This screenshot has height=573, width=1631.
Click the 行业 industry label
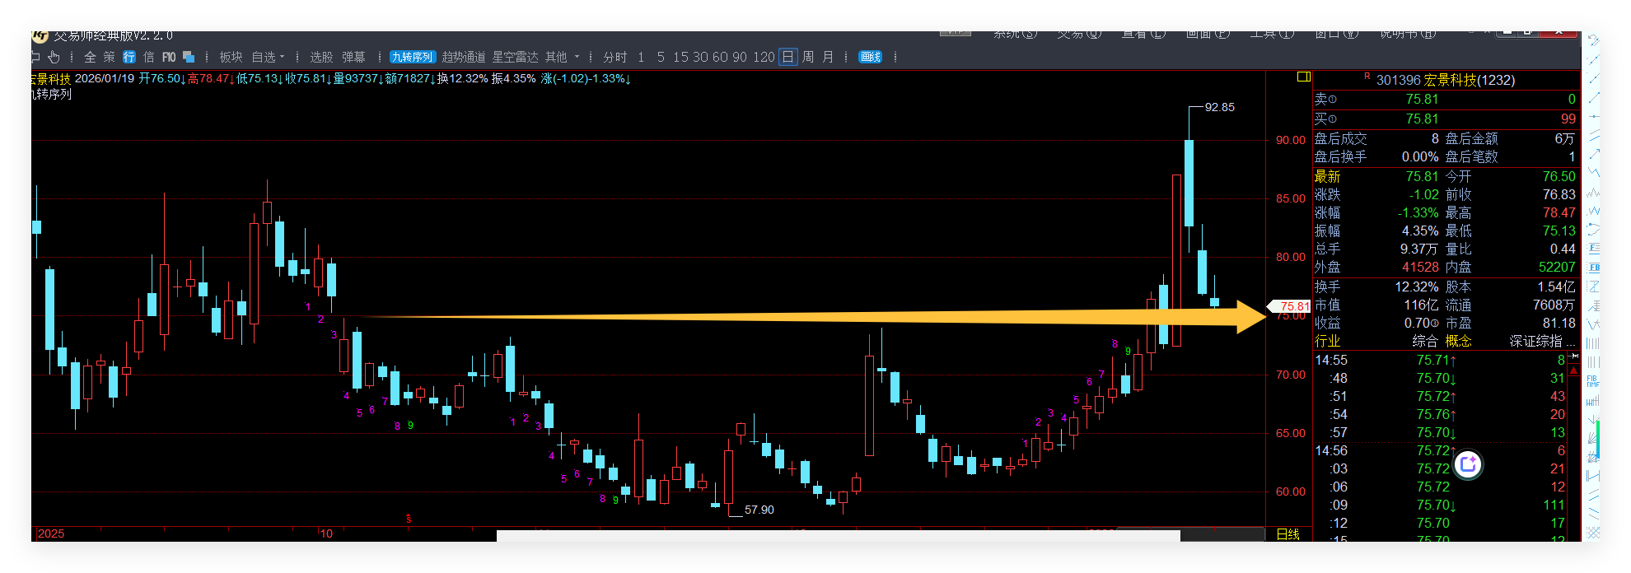pos(1327,341)
